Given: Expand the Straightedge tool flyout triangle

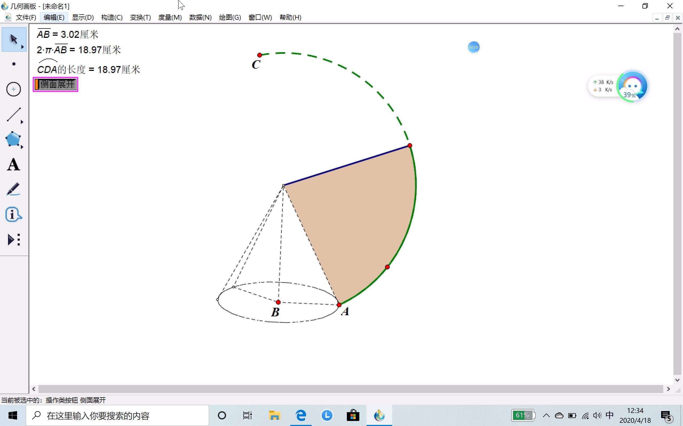Looking at the screenshot, I should tap(22, 122).
